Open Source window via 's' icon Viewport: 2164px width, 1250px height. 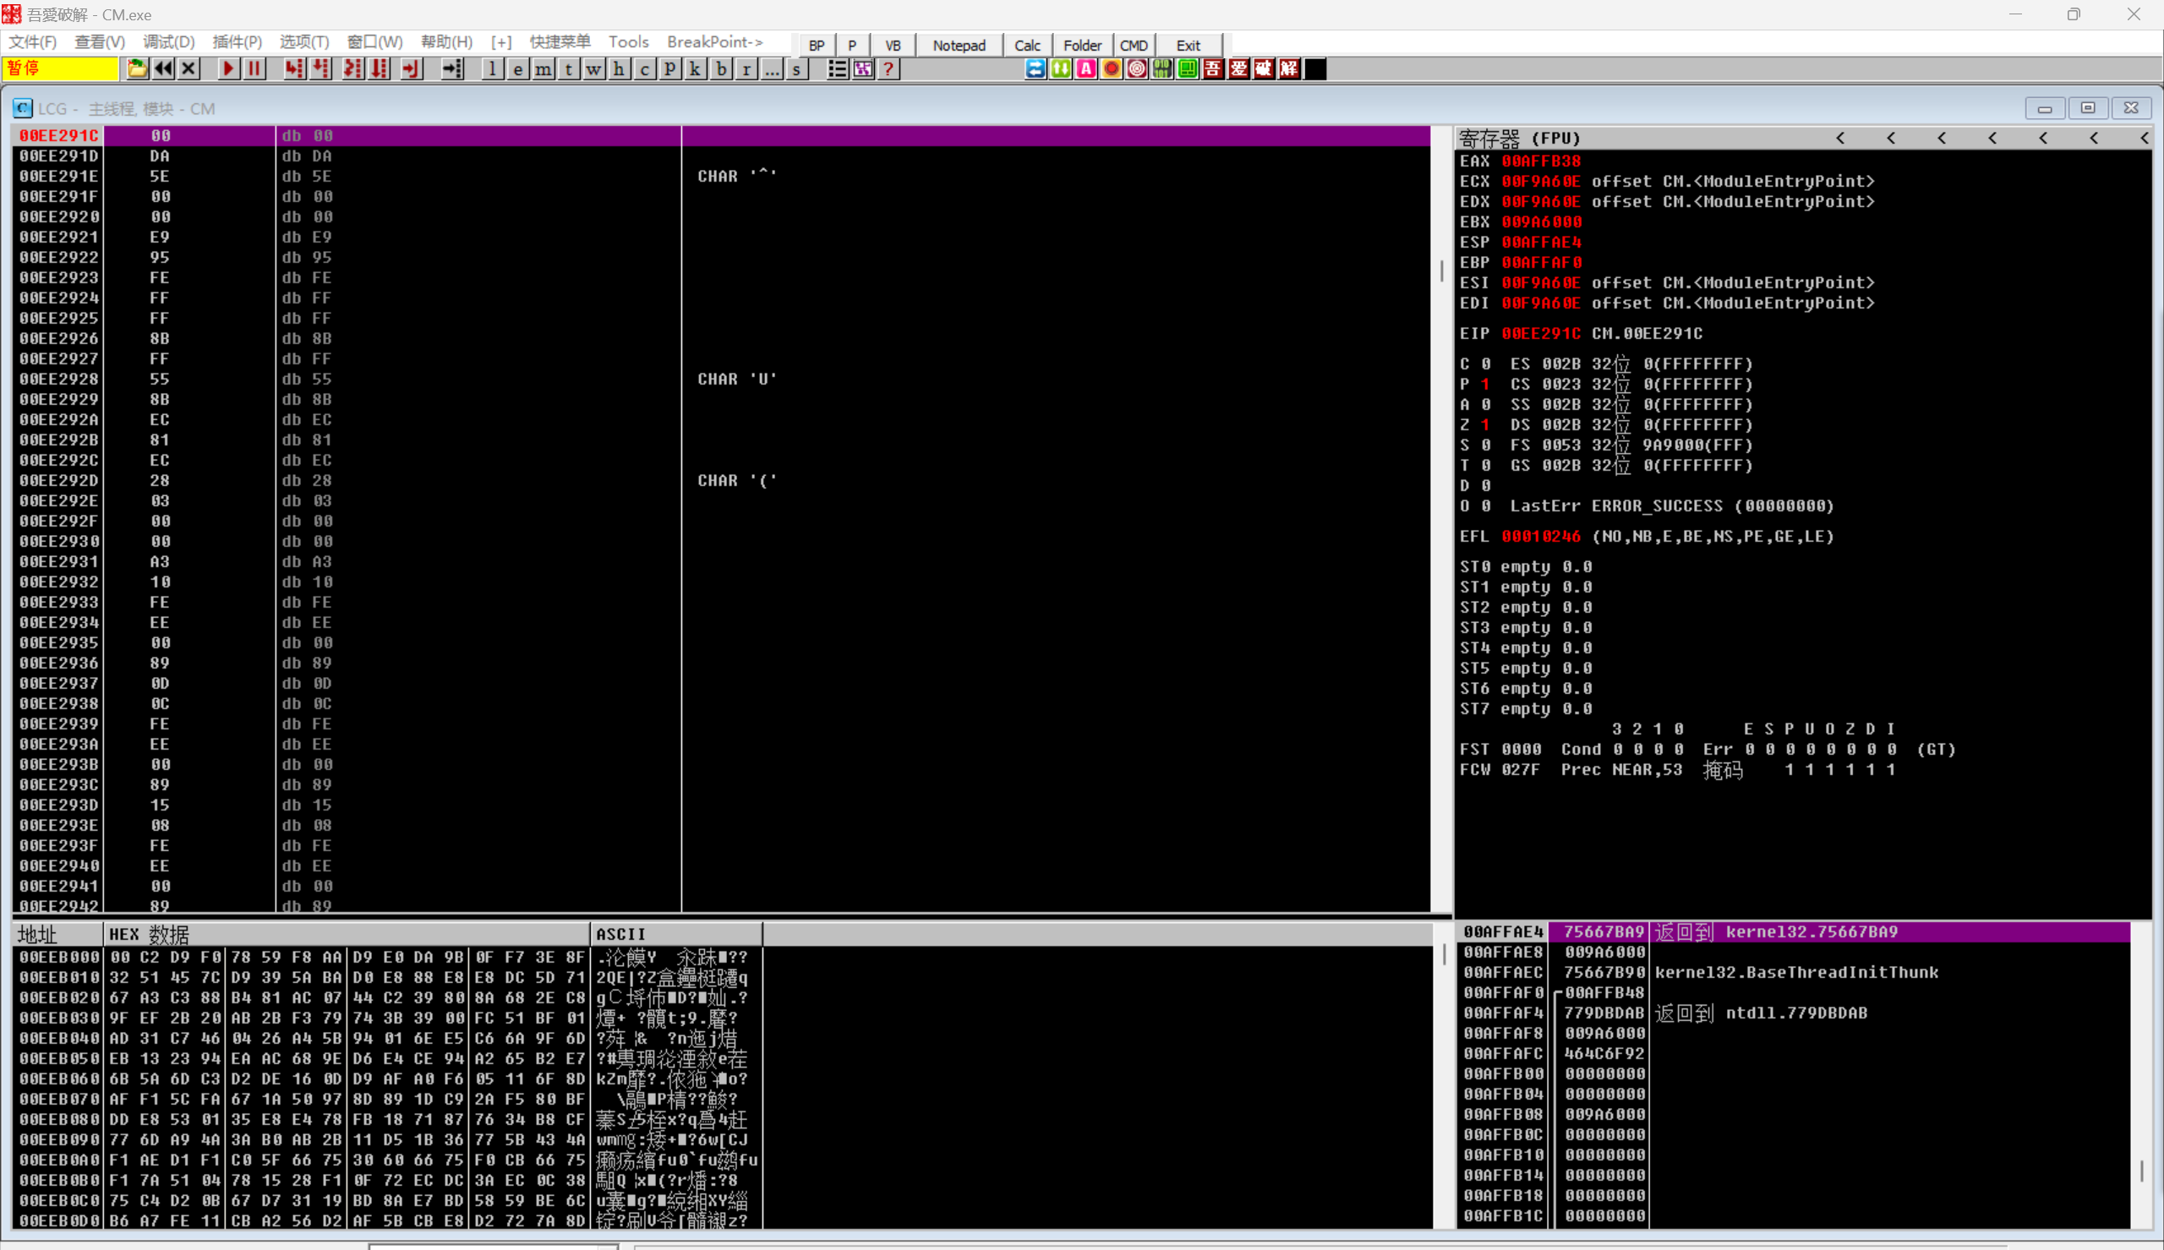[x=796, y=68]
